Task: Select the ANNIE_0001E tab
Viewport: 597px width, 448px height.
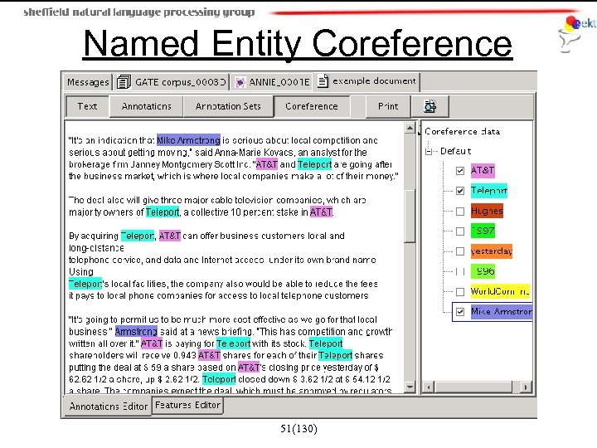Action: click(272, 82)
